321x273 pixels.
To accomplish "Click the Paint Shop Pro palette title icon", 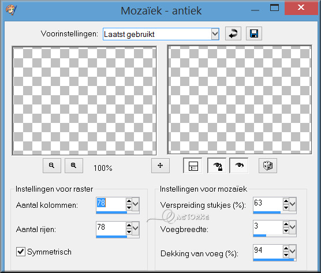I will pyautogui.click(x=12, y=10).
